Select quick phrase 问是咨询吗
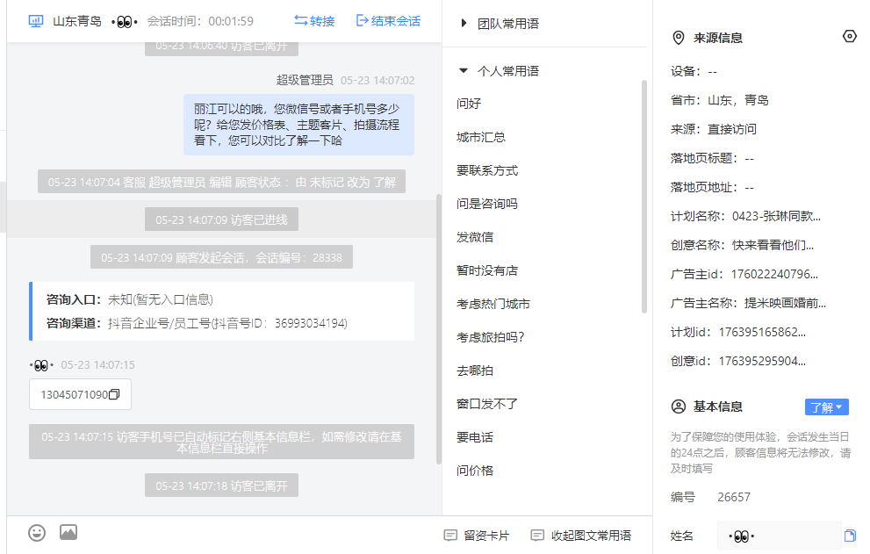The height and width of the screenshot is (554, 870). pos(487,204)
